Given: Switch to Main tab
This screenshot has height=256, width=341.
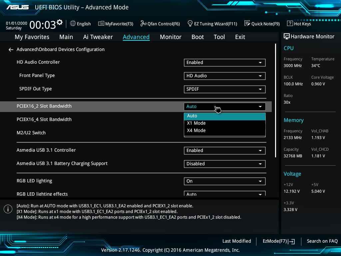Looking at the screenshot, I should 66,37.
